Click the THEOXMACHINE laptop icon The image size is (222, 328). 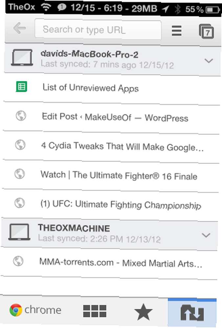pos(19,232)
